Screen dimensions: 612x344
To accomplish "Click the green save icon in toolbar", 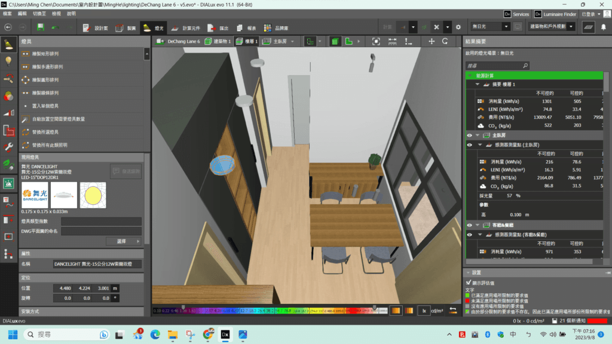I will [x=40, y=27].
